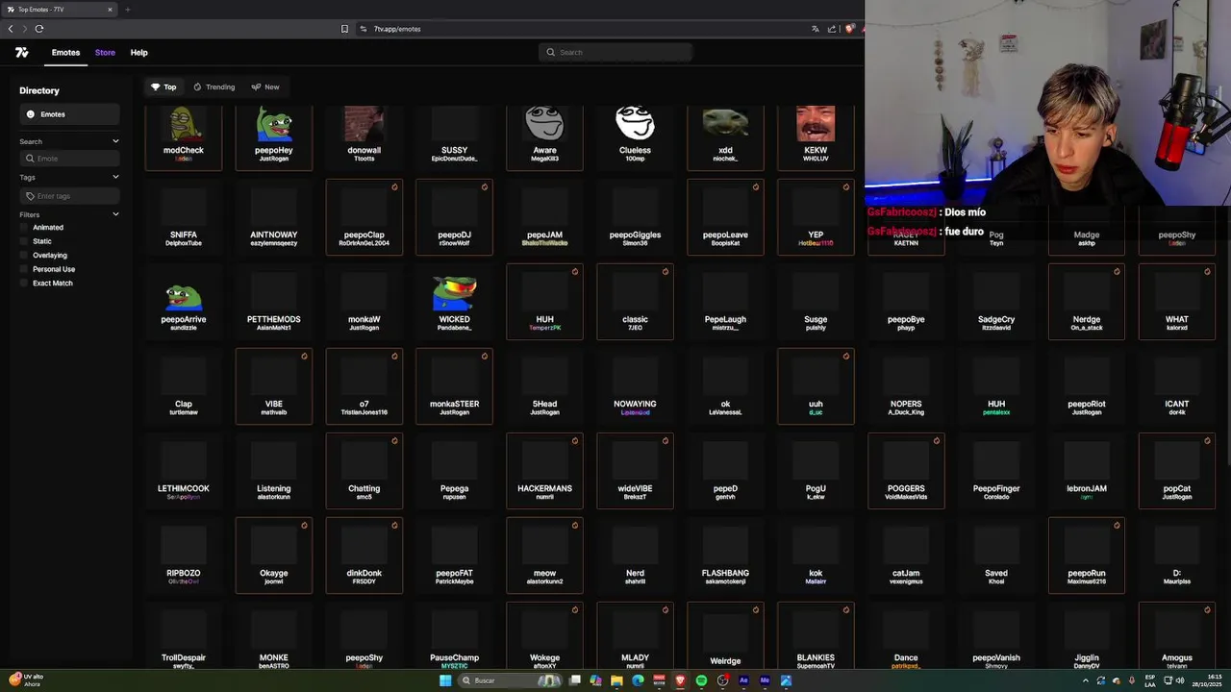Open the catJam emote card

click(x=906, y=556)
